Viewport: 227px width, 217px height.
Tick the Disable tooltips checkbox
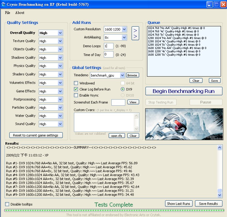coord(7,204)
